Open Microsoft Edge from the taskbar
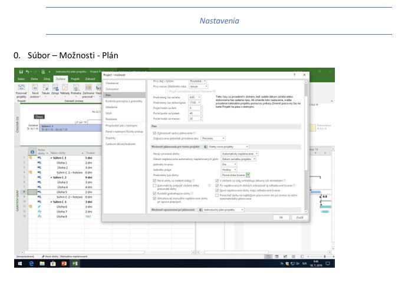The width and height of the screenshot is (408, 283). point(31,264)
